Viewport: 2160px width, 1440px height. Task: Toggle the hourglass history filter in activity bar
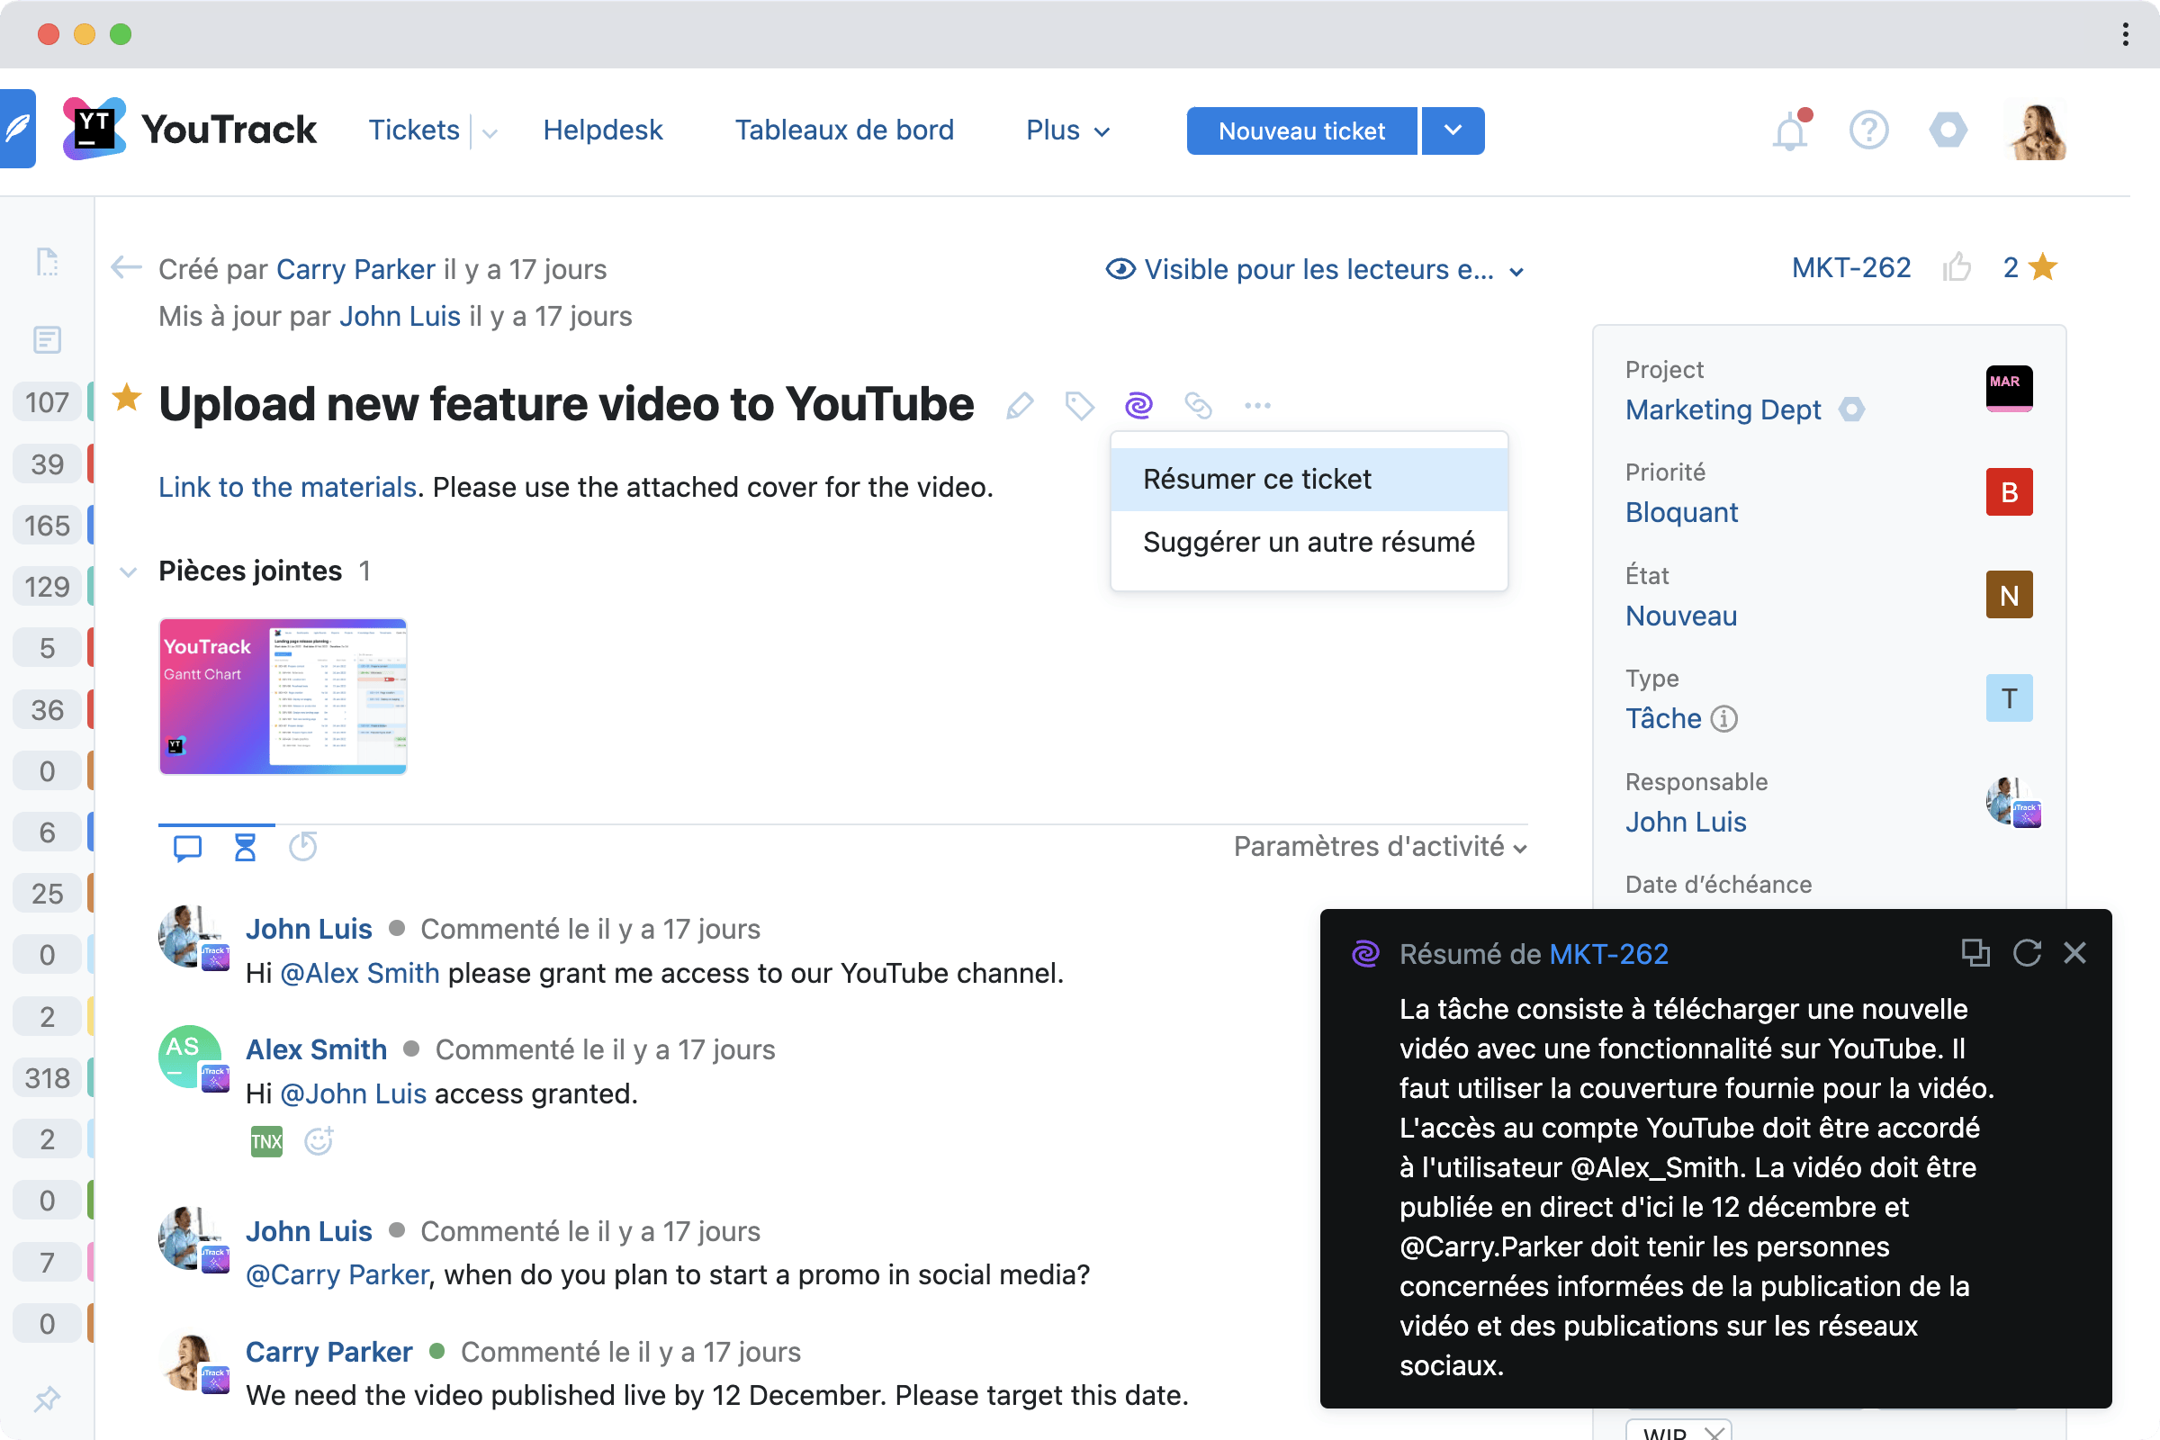point(244,847)
